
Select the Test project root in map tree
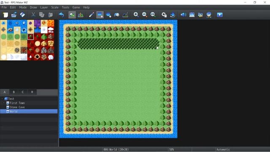(11, 99)
